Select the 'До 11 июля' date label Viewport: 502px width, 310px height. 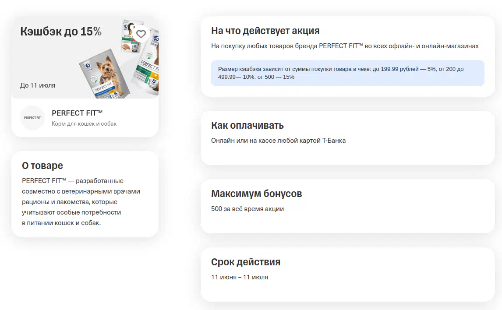click(x=38, y=85)
